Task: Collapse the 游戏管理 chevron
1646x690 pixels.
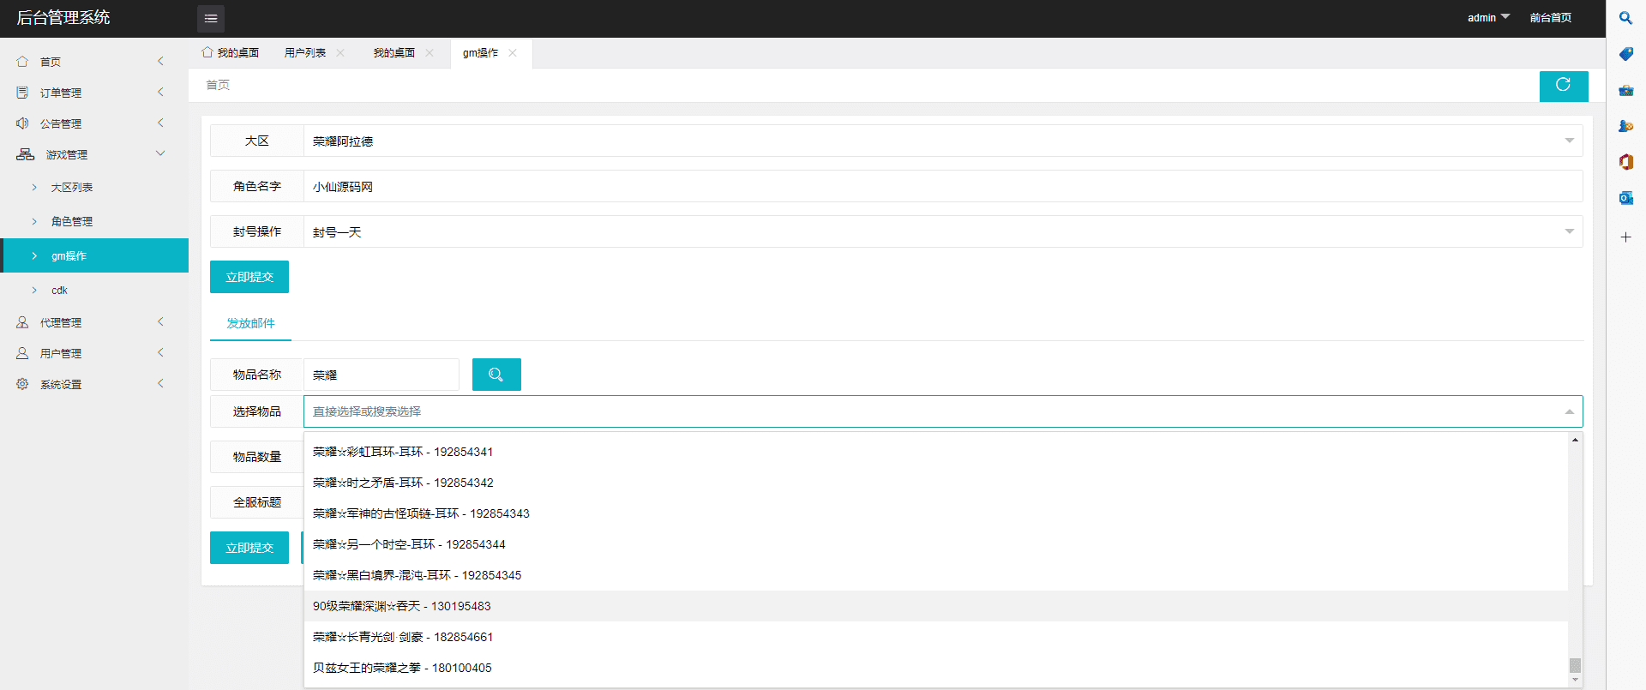Action: [x=160, y=154]
